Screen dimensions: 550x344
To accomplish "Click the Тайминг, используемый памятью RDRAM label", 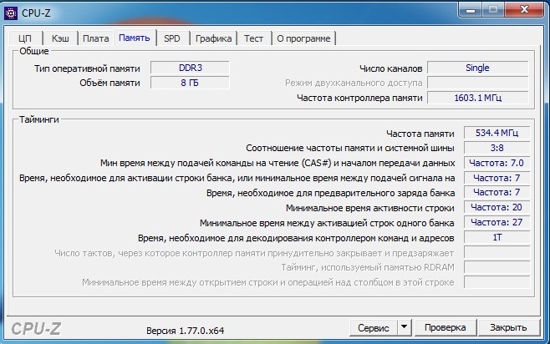I will pyautogui.click(x=368, y=268).
